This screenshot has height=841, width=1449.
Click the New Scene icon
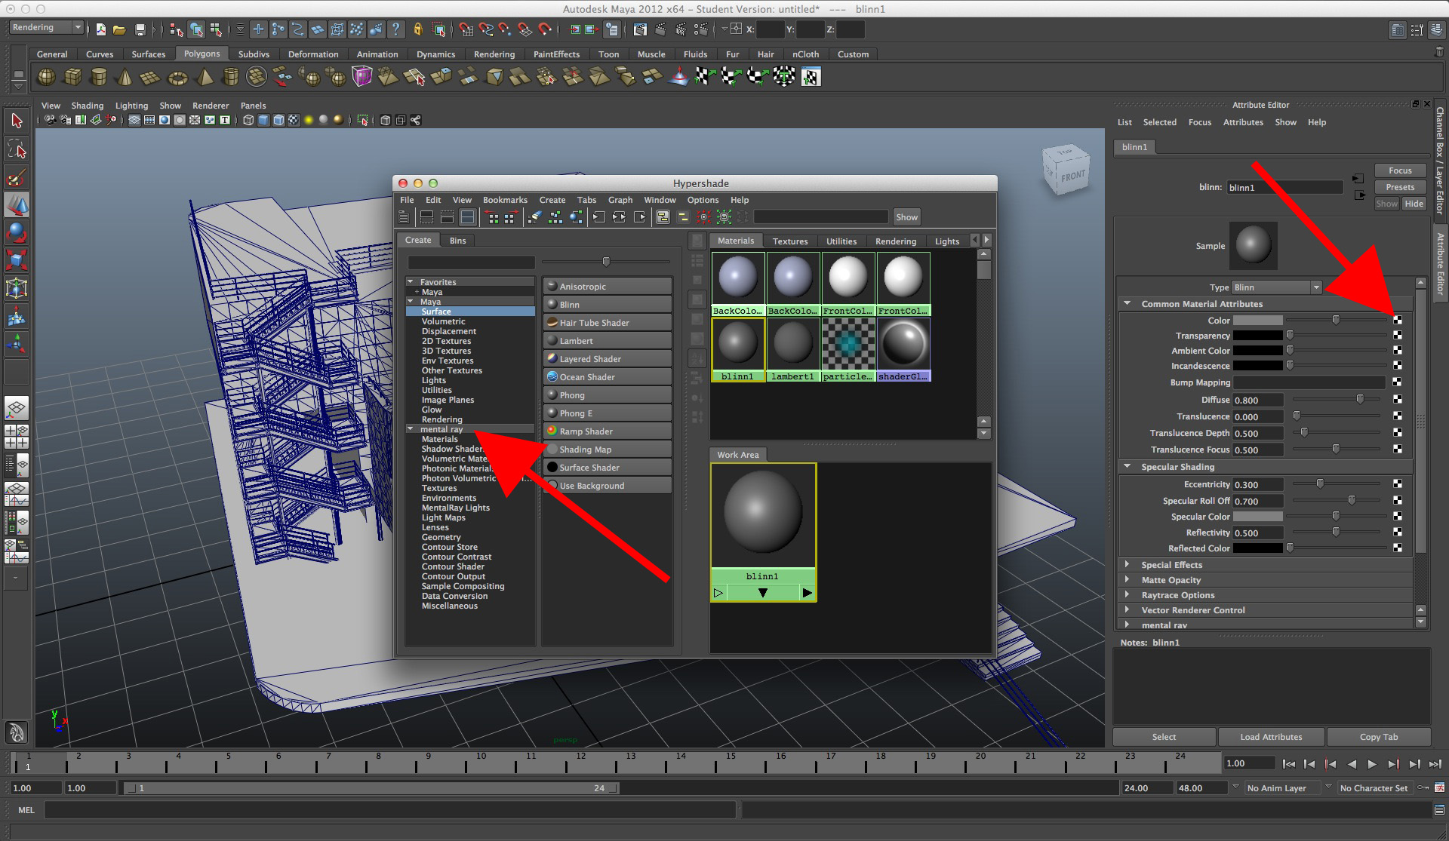pyautogui.click(x=100, y=29)
